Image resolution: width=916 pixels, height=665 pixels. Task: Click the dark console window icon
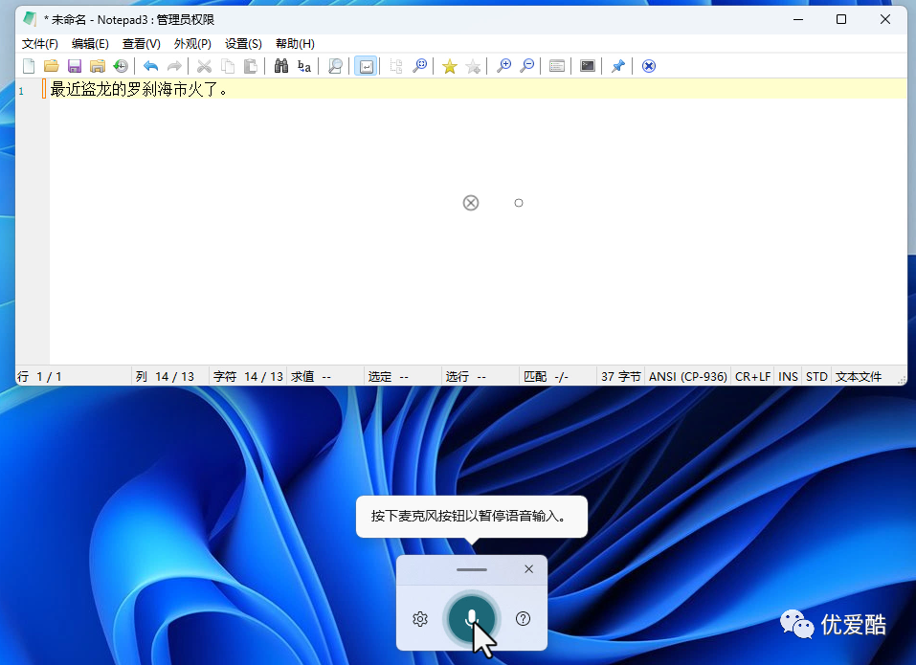(x=587, y=66)
